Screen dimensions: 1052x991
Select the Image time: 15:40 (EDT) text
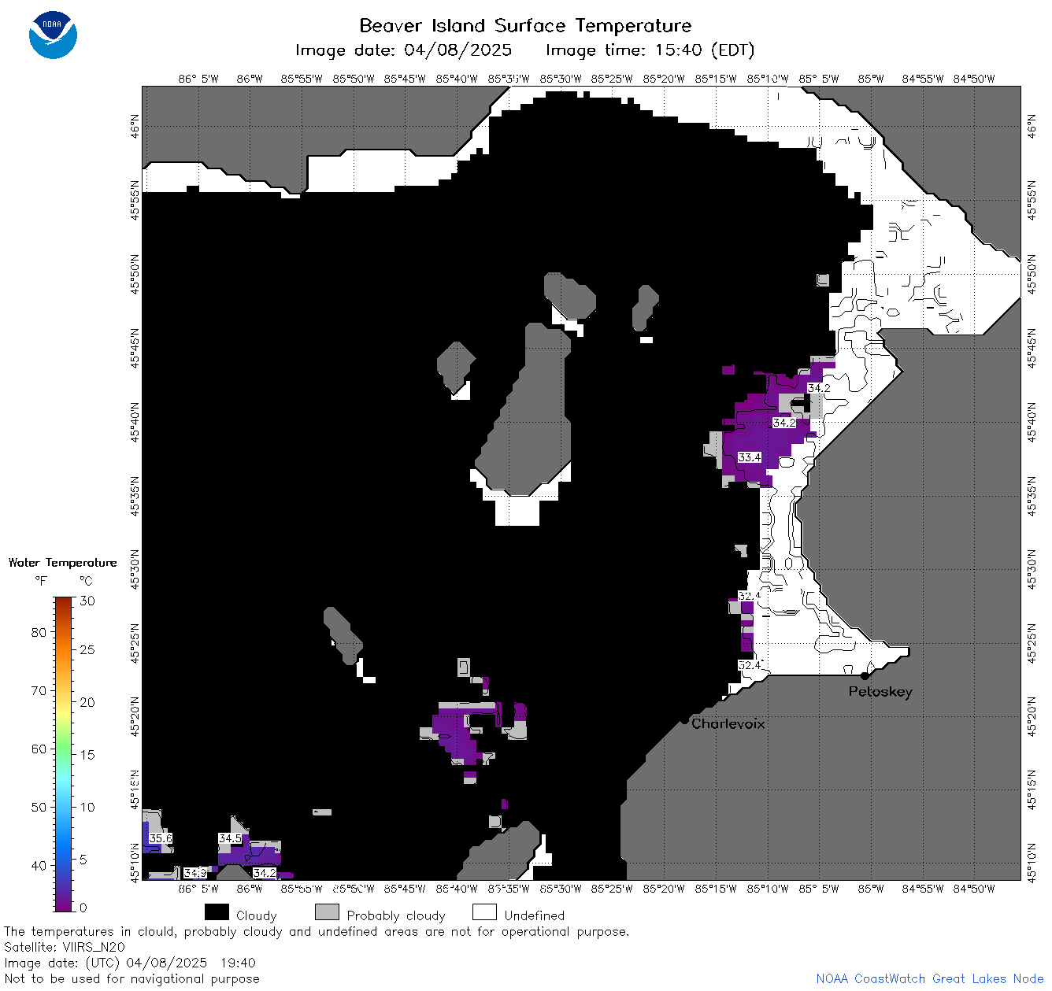pyautogui.click(x=650, y=50)
